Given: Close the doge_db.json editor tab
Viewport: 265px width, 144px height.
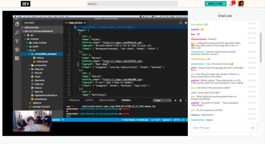Looking at the screenshot, I should [x=85, y=23].
